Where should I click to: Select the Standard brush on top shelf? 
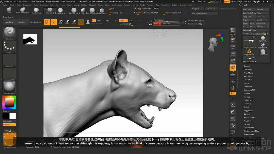pos(50,11)
